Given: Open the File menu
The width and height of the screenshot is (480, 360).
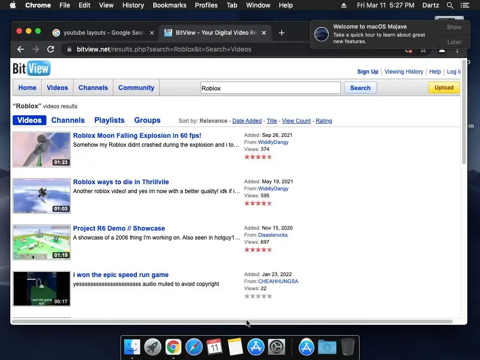Looking at the screenshot, I should 65,5.
